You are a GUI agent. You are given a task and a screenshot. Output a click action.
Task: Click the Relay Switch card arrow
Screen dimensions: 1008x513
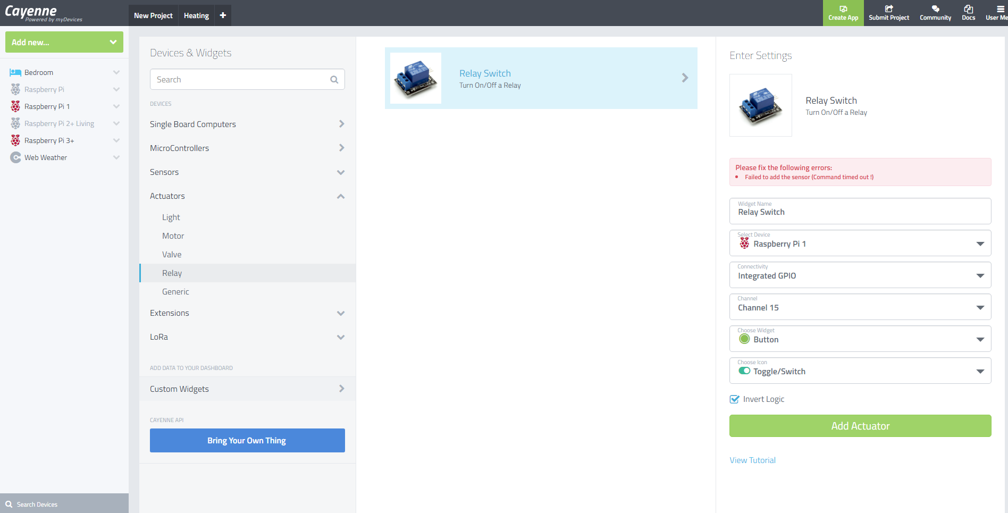(x=685, y=78)
